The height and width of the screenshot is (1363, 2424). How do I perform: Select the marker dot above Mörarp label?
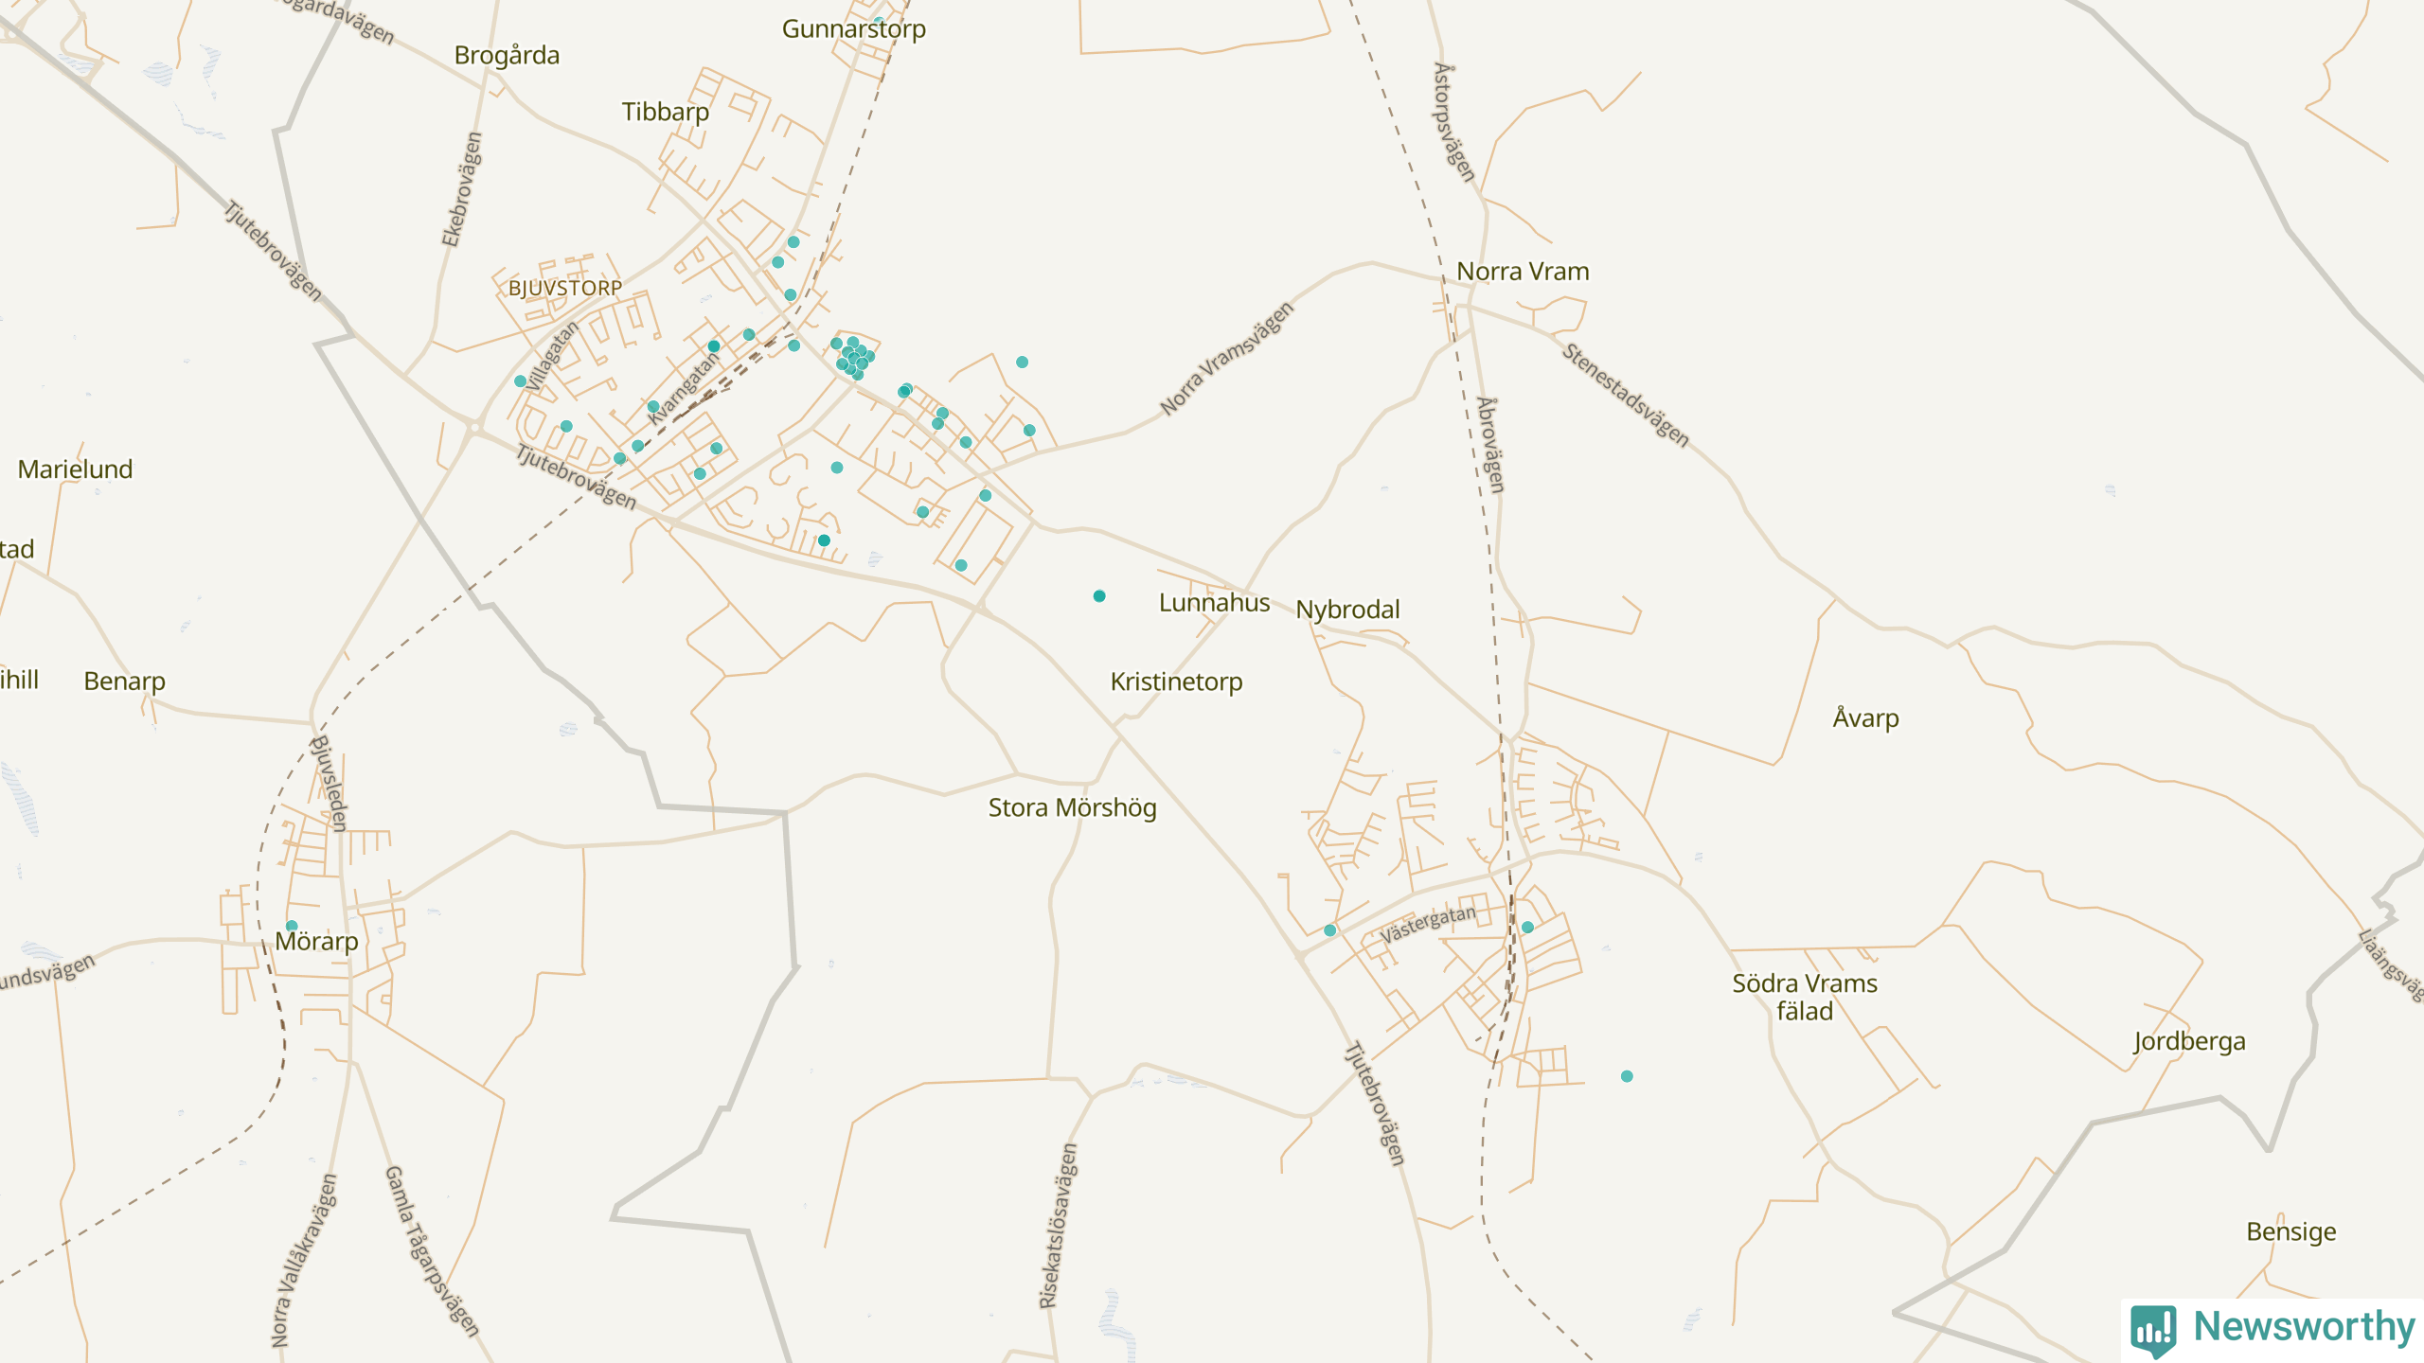coord(292,926)
